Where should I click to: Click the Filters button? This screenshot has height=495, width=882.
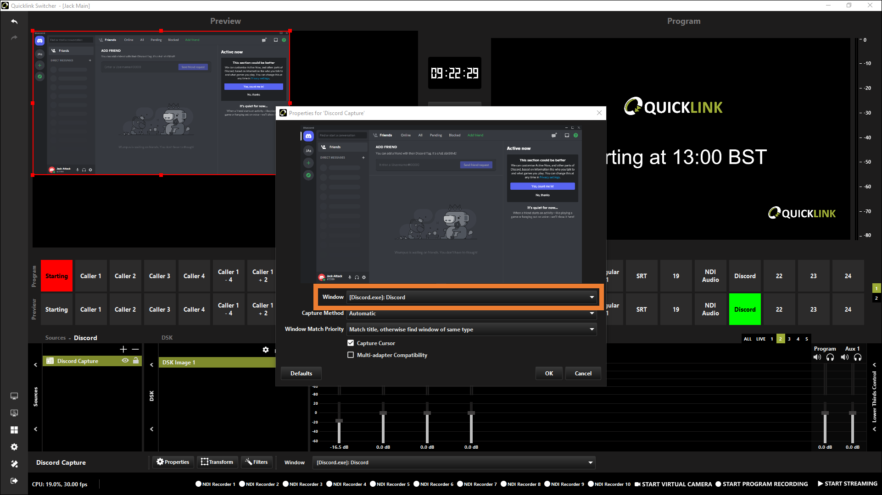(257, 462)
